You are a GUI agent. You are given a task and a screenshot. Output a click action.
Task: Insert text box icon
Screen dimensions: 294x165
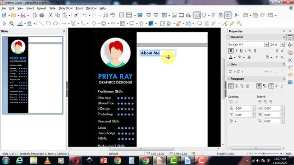(x=197, y=15)
